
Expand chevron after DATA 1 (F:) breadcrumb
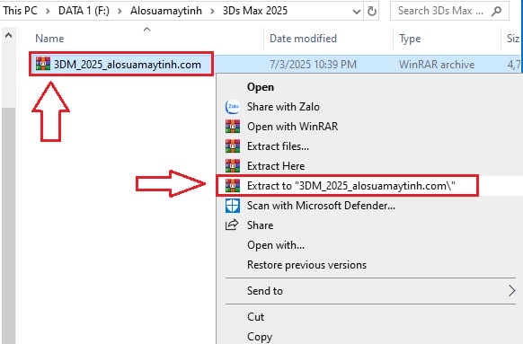120,12
